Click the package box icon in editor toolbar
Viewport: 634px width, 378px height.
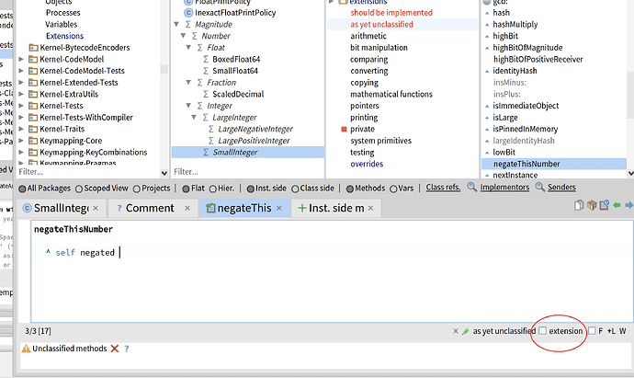click(x=592, y=205)
